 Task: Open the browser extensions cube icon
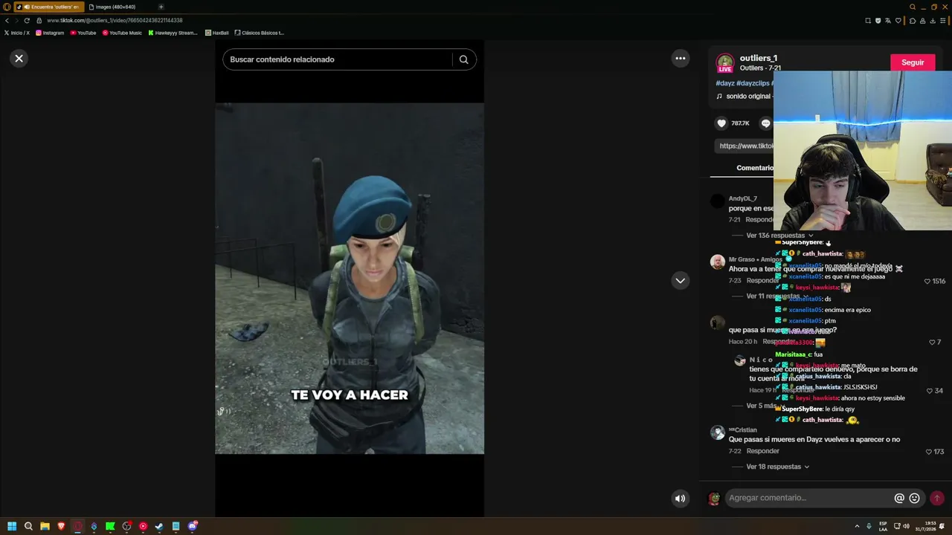[913, 20]
